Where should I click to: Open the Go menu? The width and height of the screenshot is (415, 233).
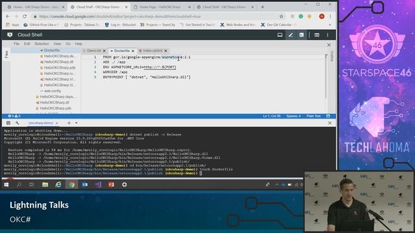(x=68, y=44)
